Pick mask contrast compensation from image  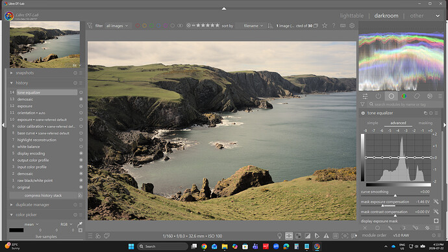pos(436,212)
